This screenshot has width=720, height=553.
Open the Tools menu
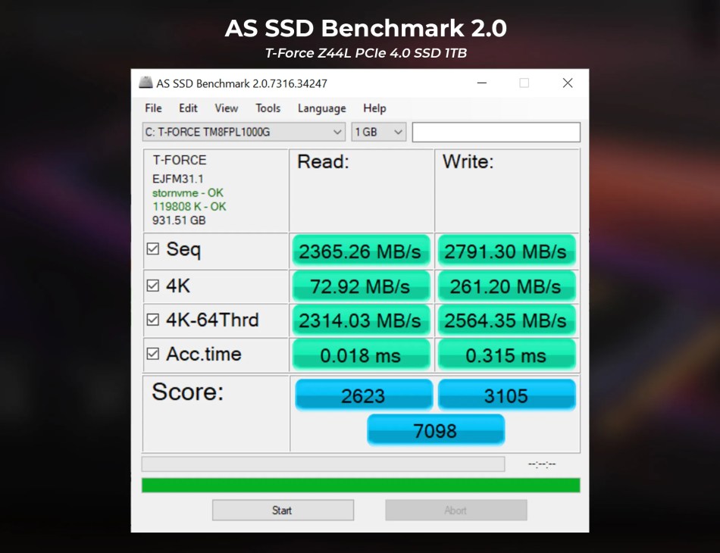[268, 108]
